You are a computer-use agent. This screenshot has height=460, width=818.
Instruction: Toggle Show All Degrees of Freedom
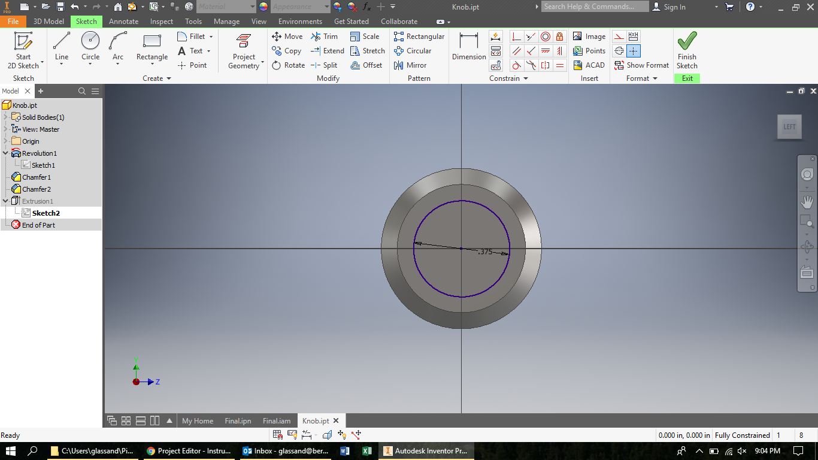tap(342, 435)
